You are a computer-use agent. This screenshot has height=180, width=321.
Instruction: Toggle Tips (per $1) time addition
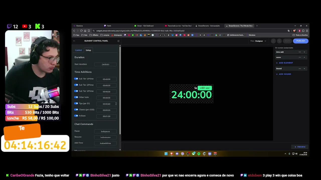pyautogui.click(x=76, y=103)
